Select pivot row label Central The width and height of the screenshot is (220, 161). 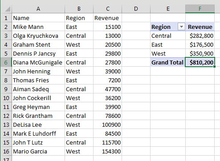168,36
